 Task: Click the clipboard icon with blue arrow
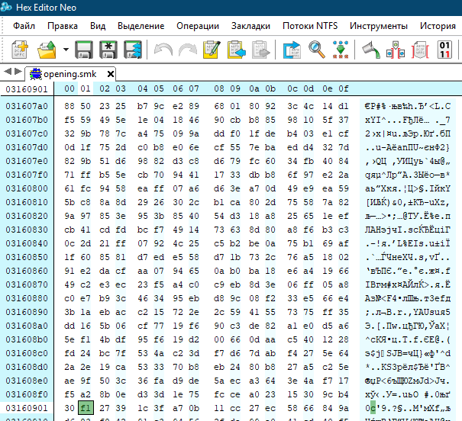coord(237,50)
